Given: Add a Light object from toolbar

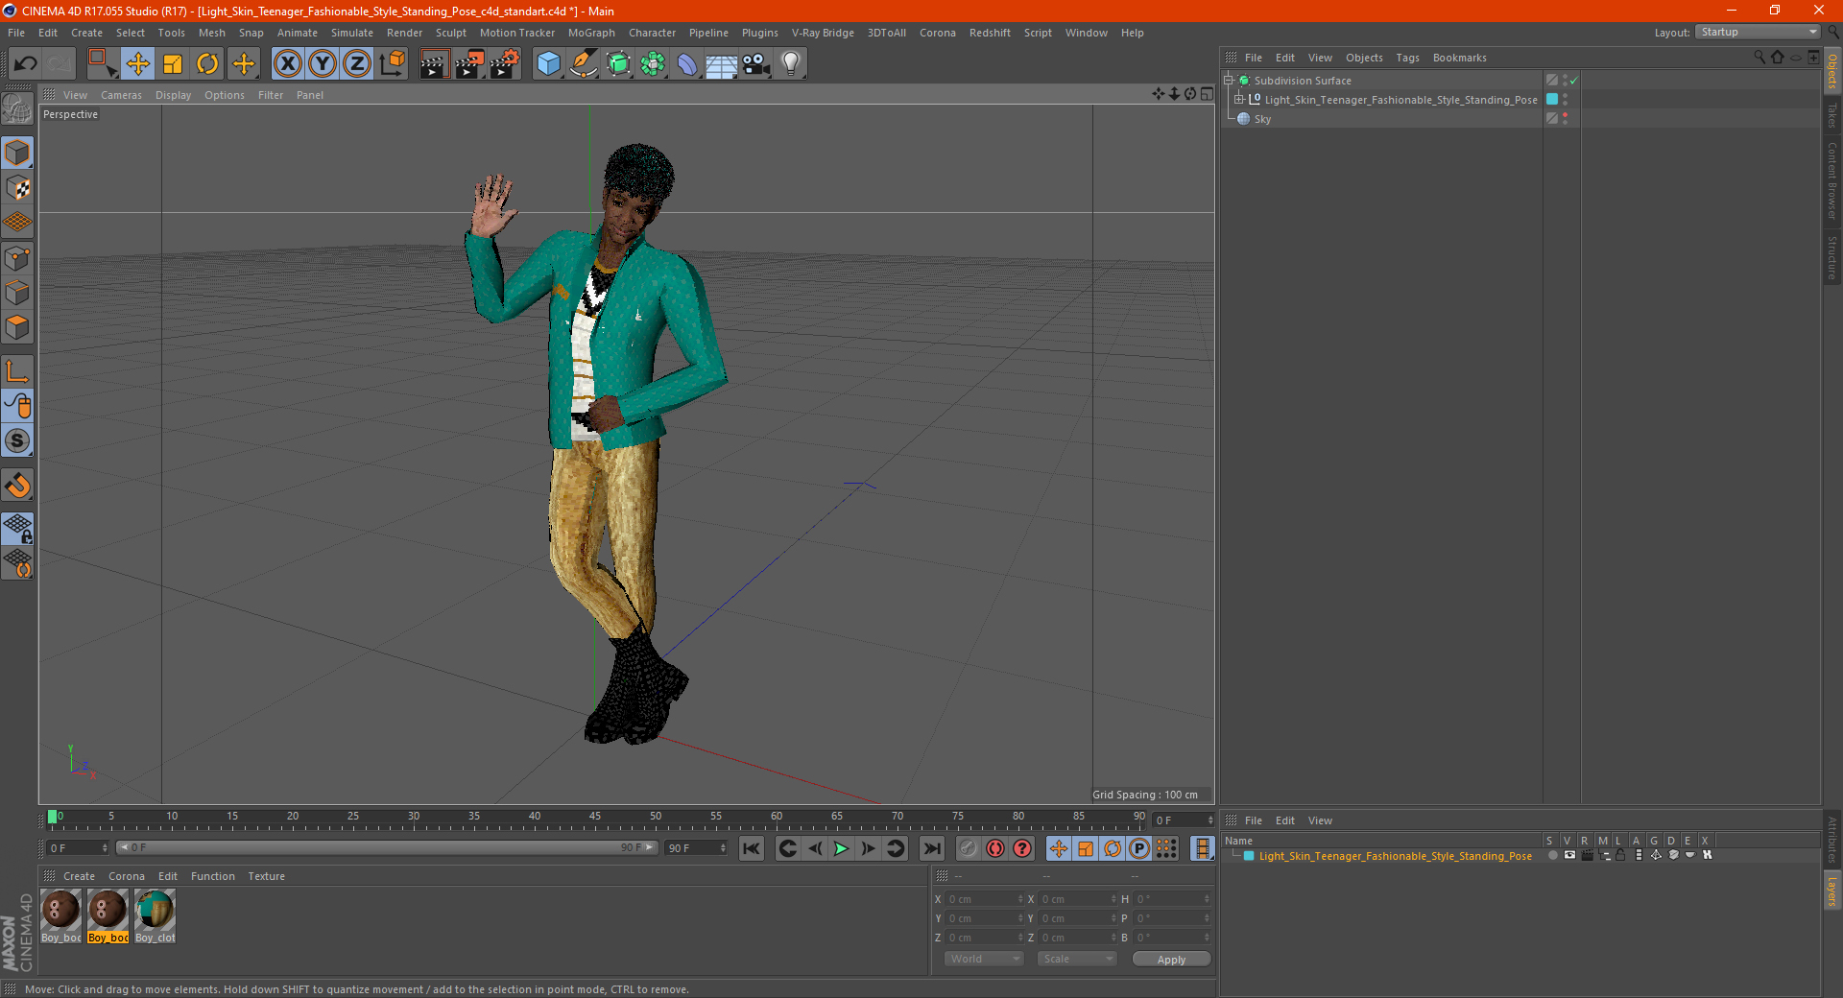Looking at the screenshot, I should click(791, 64).
